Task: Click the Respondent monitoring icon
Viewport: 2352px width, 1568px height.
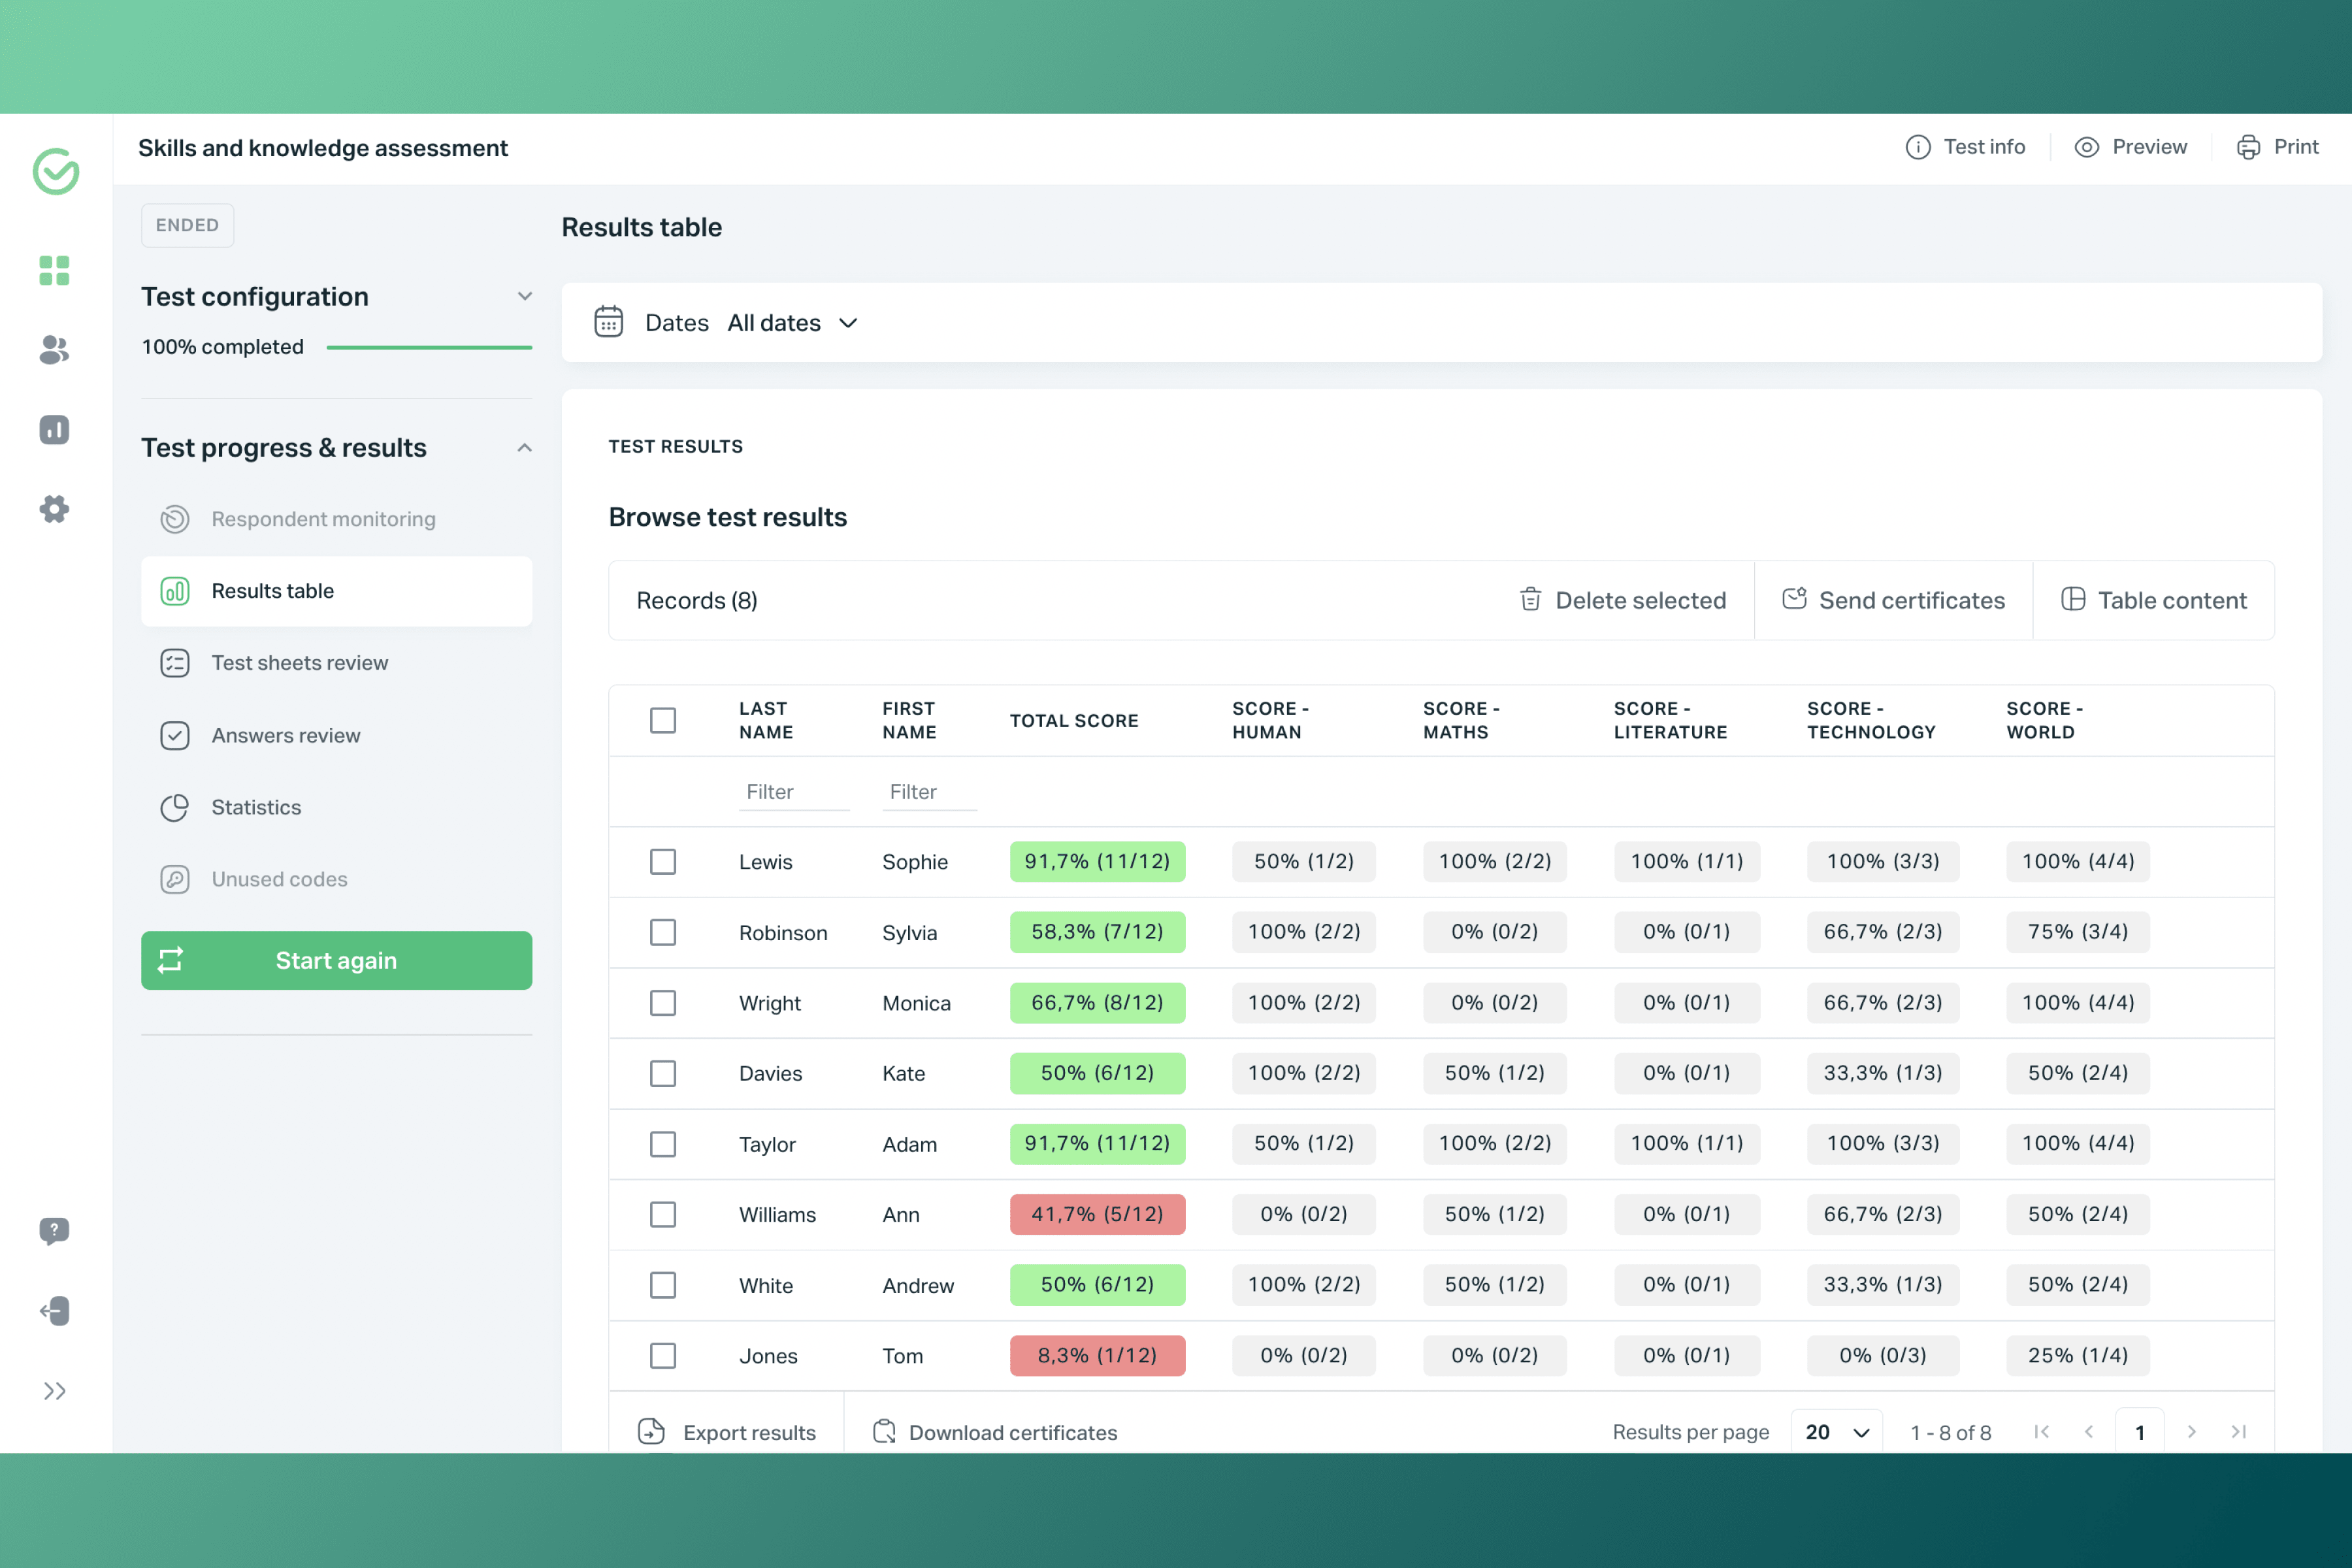Action: click(x=175, y=518)
